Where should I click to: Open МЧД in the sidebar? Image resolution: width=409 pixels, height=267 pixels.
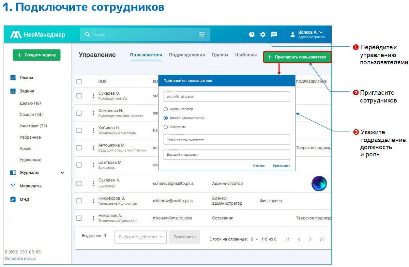click(x=24, y=199)
